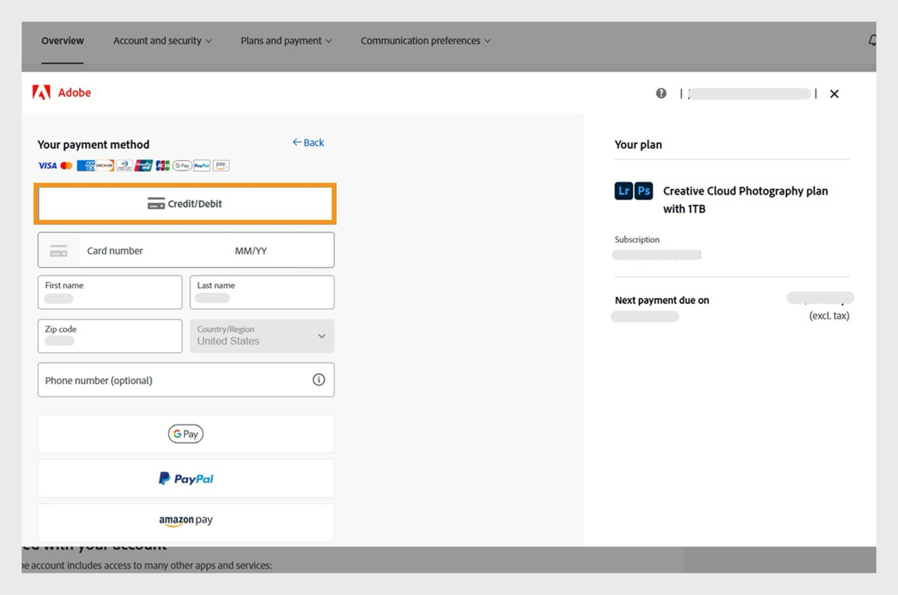Select the Credit/Debit payment option
Image resolution: width=898 pixels, height=595 pixels.
pyautogui.click(x=185, y=203)
